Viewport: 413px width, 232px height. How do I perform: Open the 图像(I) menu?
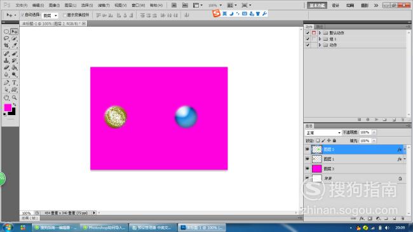point(54,5)
